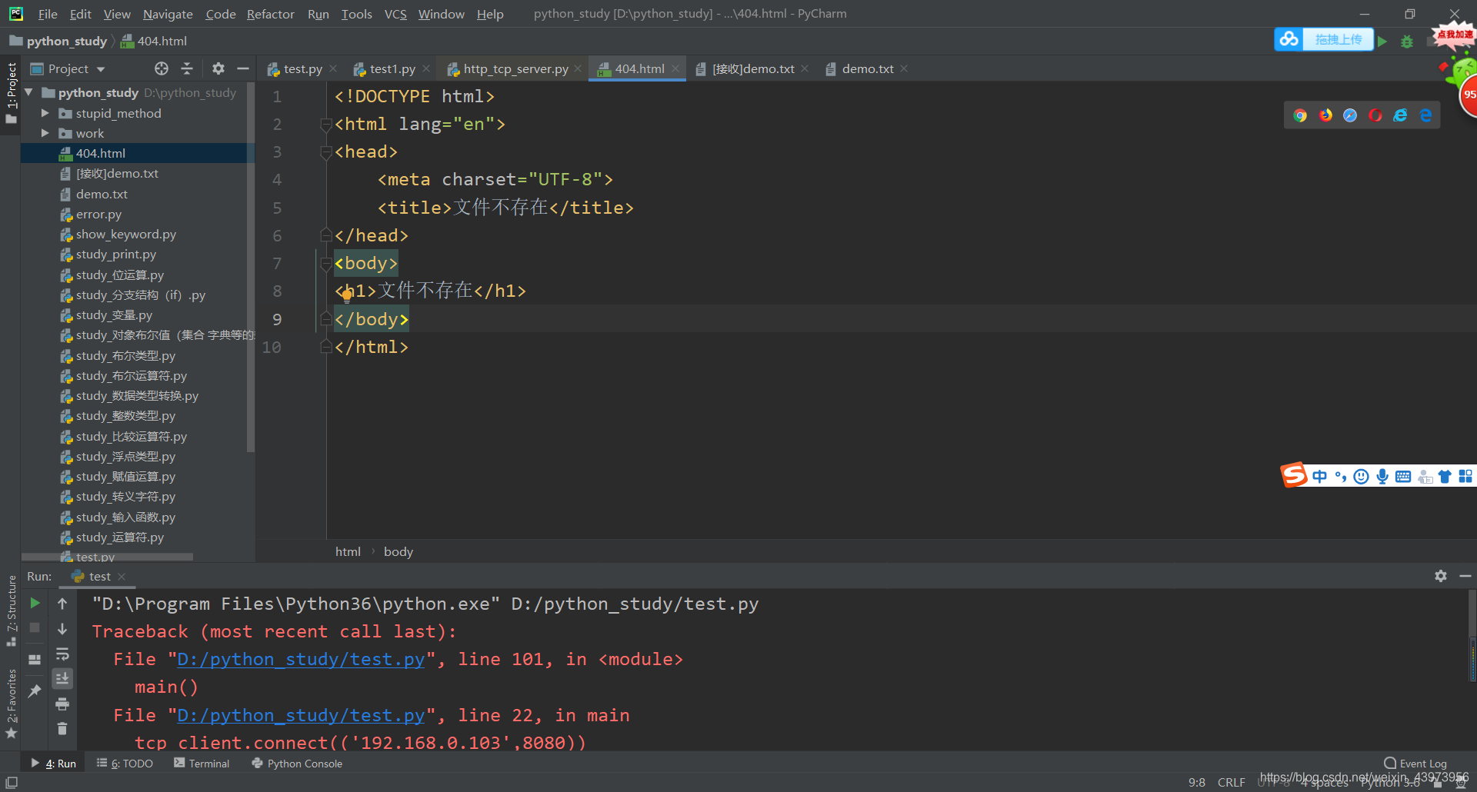
Task: Open the Event Log
Action: pos(1415,764)
